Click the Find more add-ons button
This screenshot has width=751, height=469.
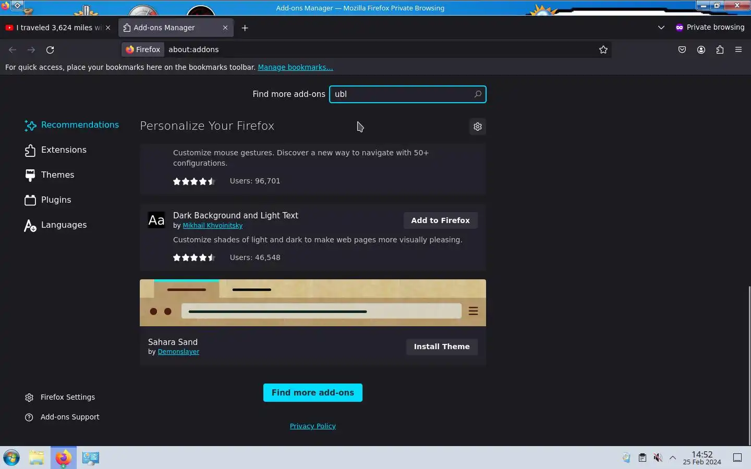(313, 393)
